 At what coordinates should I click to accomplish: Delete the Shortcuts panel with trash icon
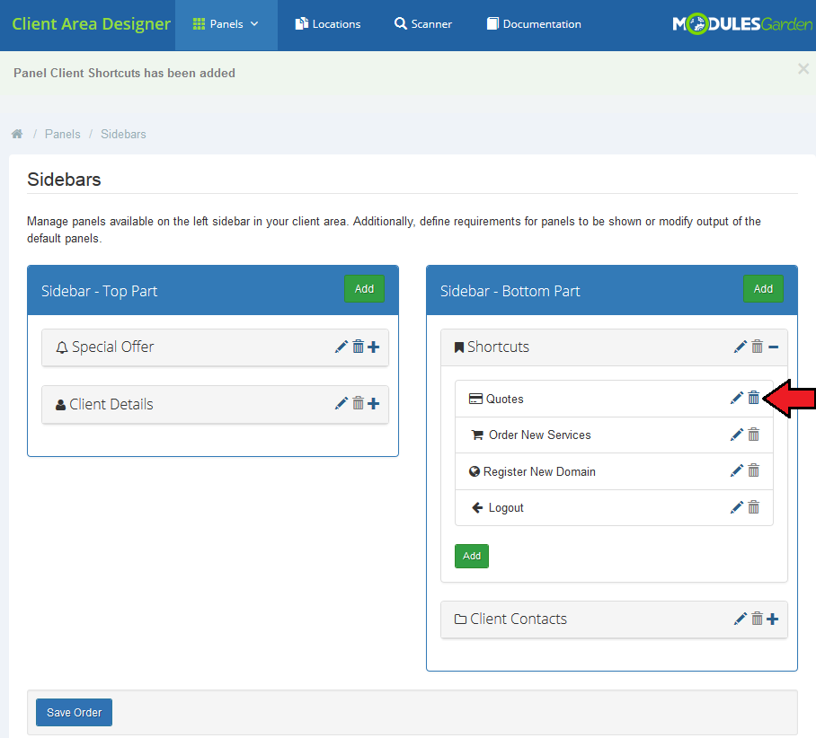click(x=758, y=347)
